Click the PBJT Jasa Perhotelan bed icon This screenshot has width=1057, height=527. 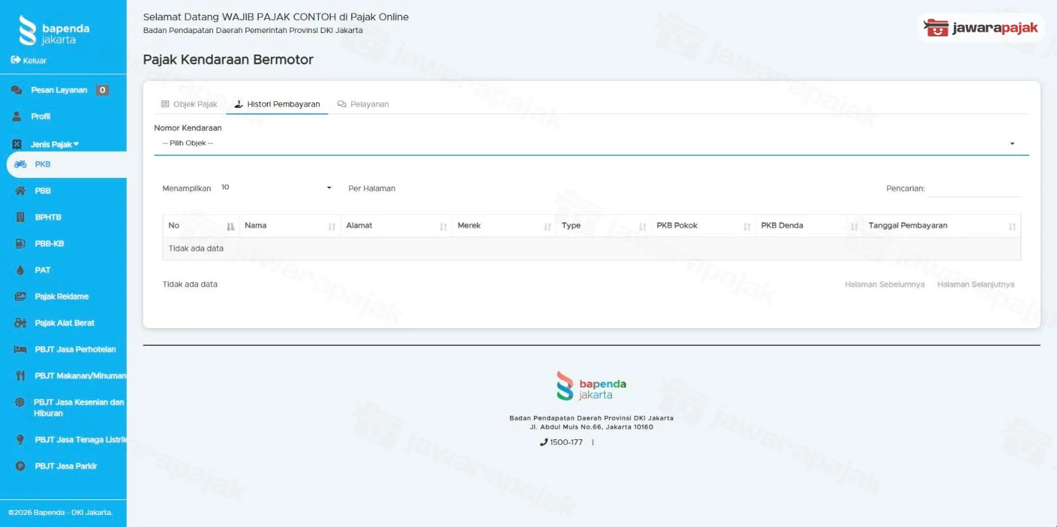click(x=20, y=349)
